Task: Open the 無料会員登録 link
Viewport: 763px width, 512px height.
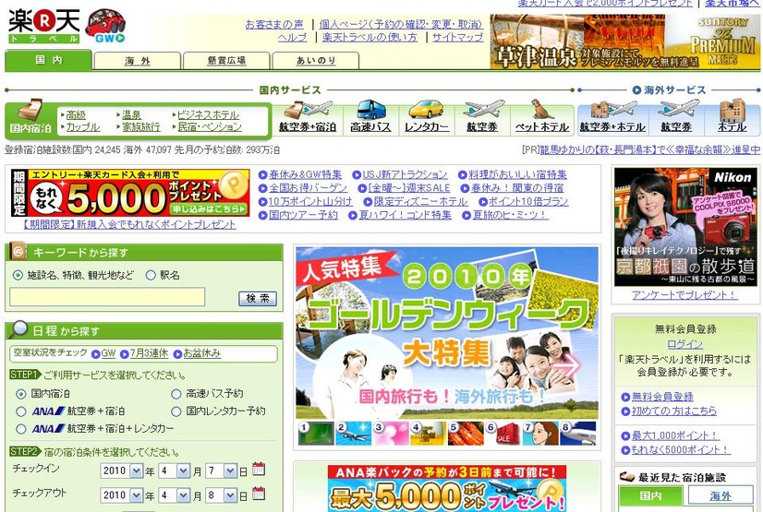Action: click(662, 397)
